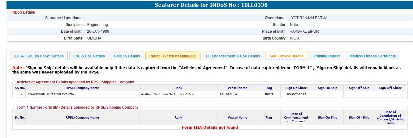
Task: Select the date of birth 26-JAN-1989 value
Action: coord(98,31)
